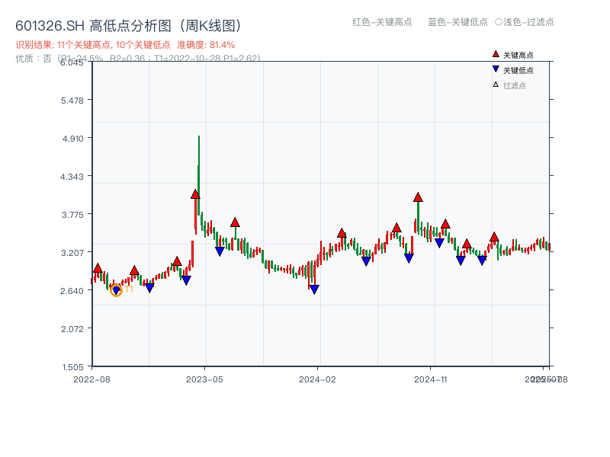This screenshot has height=457, width=610.
Task: Click the blue triangle icon in the legend
Action: (x=496, y=69)
